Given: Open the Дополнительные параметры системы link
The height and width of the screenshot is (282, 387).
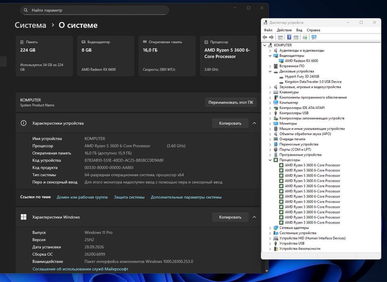Looking at the screenshot, I should point(186,197).
